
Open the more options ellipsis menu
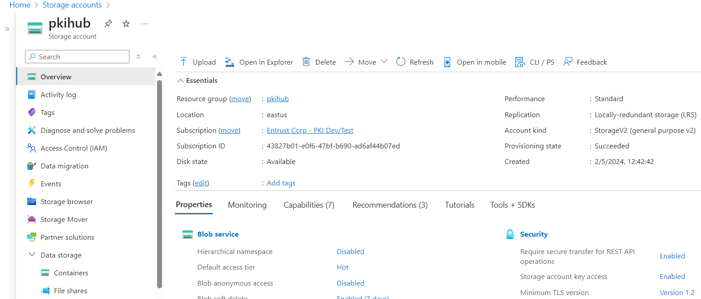144,24
